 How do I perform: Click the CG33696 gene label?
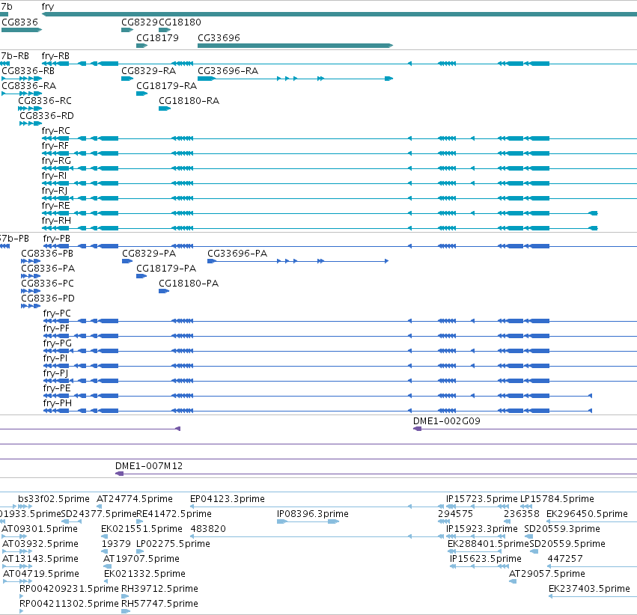point(219,37)
